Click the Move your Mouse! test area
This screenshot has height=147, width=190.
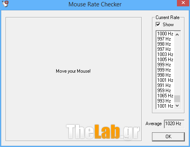click(74, 79)
